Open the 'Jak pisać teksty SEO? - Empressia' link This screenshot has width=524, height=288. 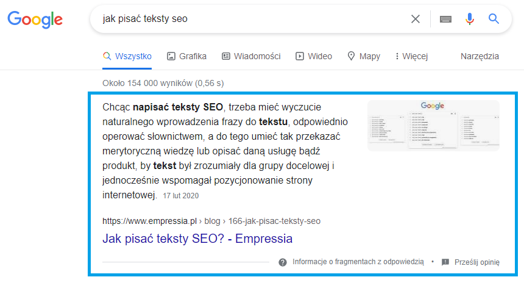point(197,239)
